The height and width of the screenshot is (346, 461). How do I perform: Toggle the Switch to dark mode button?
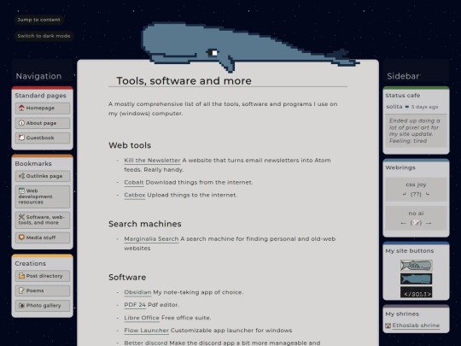44,36
